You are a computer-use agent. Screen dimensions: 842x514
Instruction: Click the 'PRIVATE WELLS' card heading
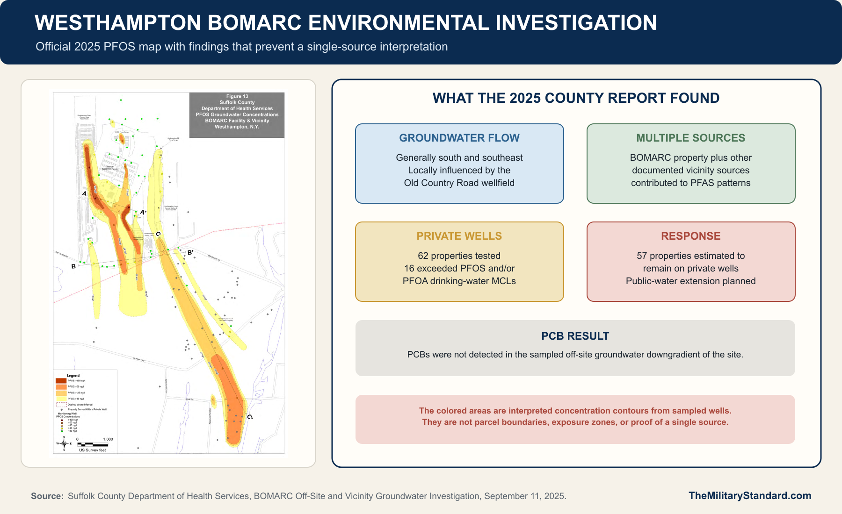pos(459,236)
